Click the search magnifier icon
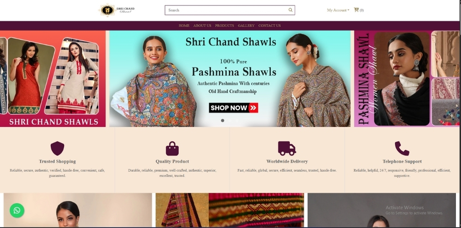Screen dimensions: 461x228 click(290, 10)
